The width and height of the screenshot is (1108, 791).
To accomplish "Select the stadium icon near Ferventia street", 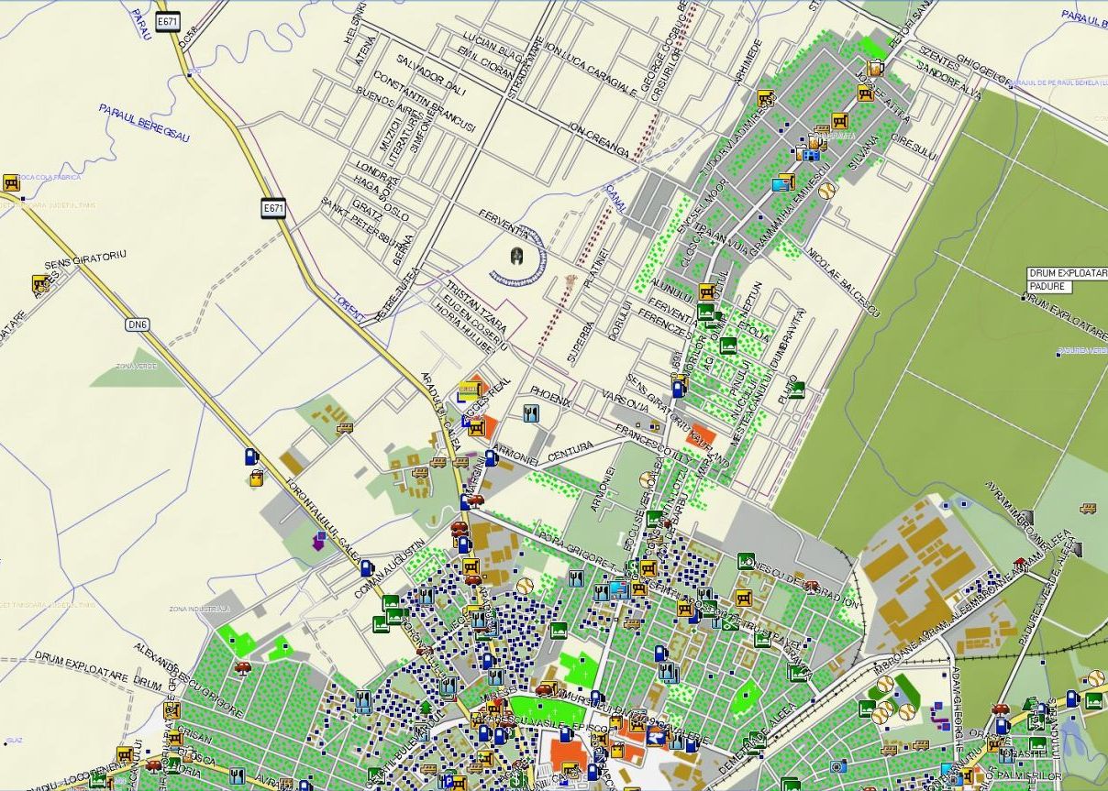I will pyautogui.click(x=516, y=257).
